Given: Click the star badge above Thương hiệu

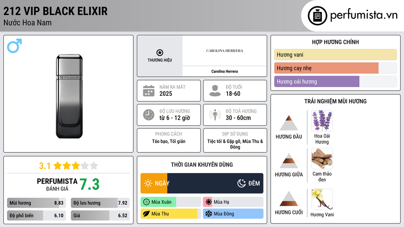Looking at the screenshot, I should [159, 52].
